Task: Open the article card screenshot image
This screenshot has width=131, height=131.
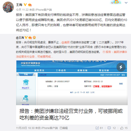Action: [x=72, y=83]
